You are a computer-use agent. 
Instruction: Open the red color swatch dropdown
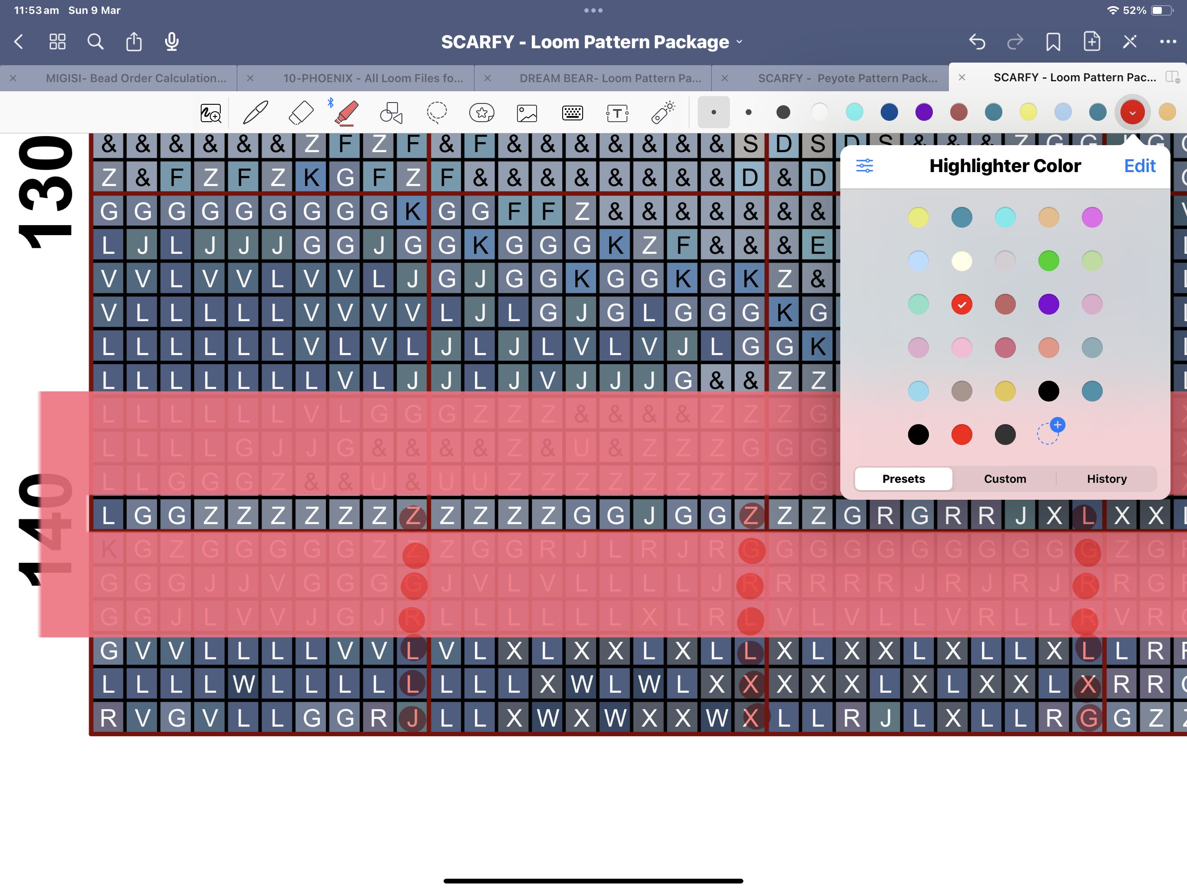coord(1132,113)
